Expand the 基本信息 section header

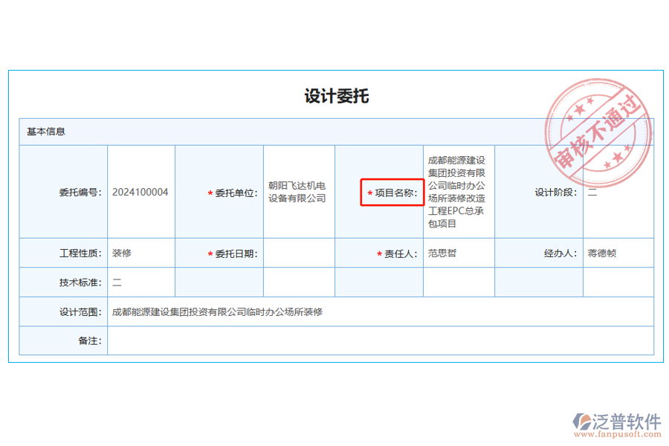coord(45,132)
